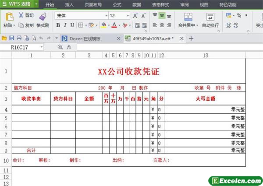Screen dimensions: 263x186
Task: Click Merge and Center (合并居中) icon
Action: (188, 17)
